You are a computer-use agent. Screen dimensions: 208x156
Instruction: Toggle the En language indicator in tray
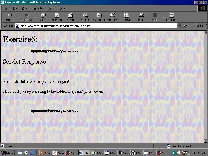[174, 153]
